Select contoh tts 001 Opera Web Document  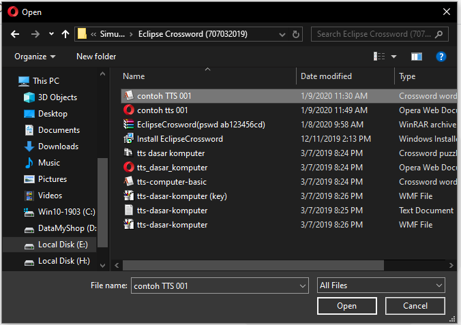(288, 110)
